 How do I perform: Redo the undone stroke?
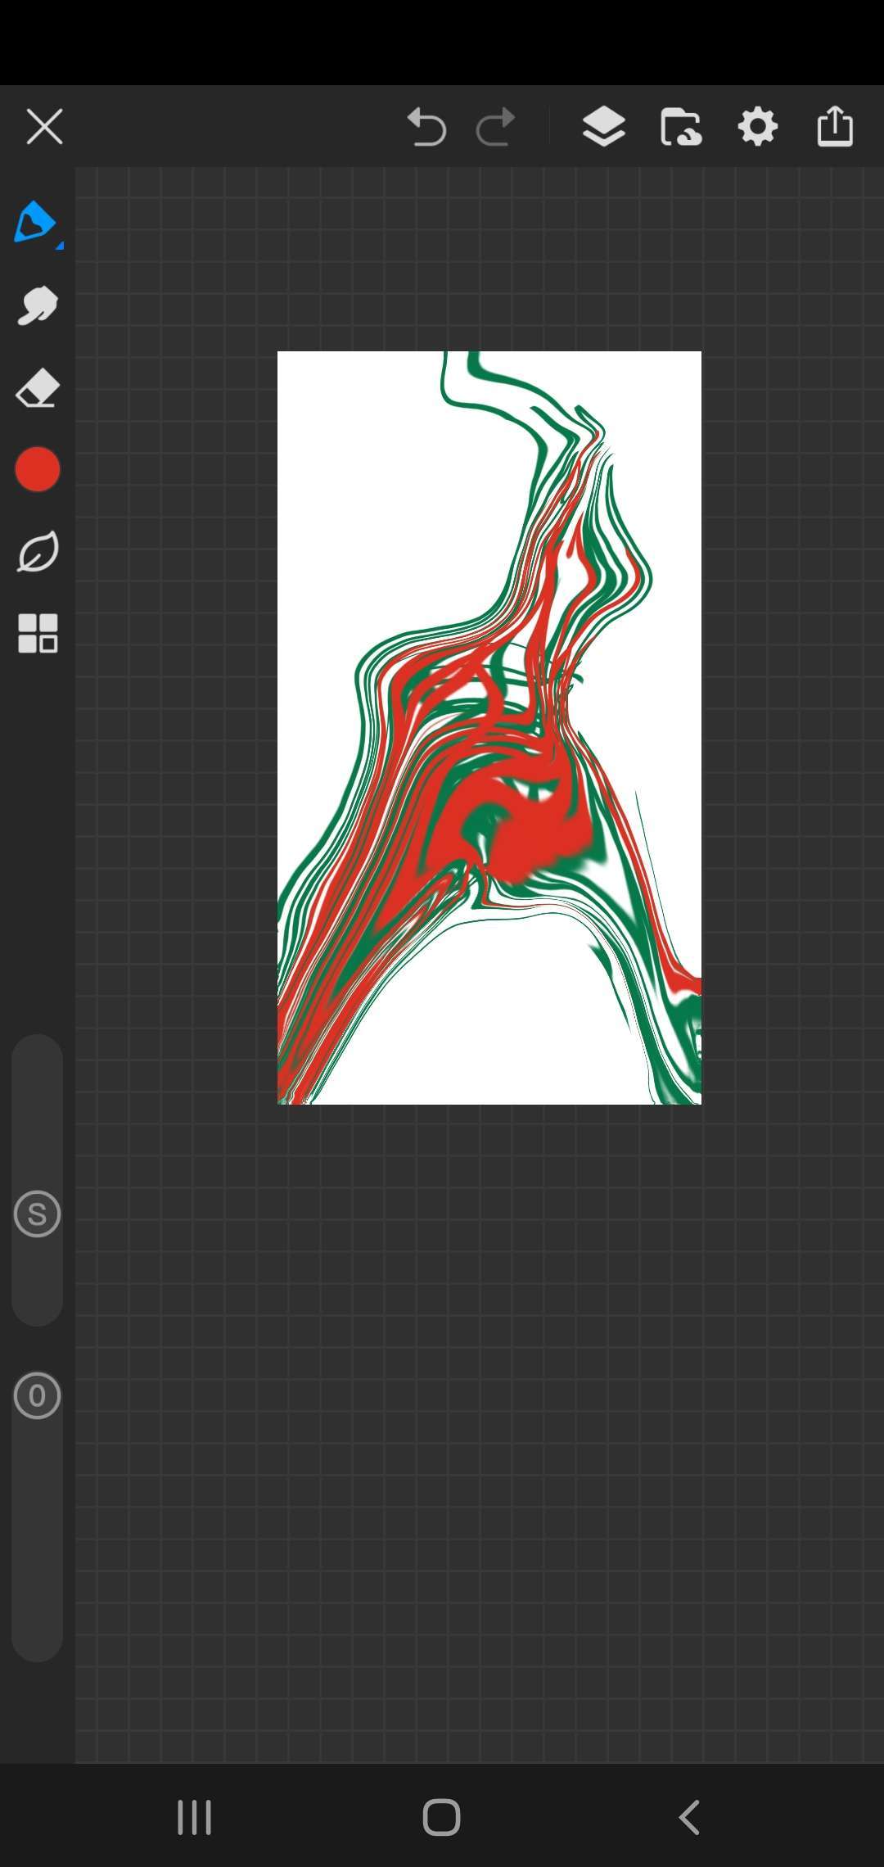496,127
